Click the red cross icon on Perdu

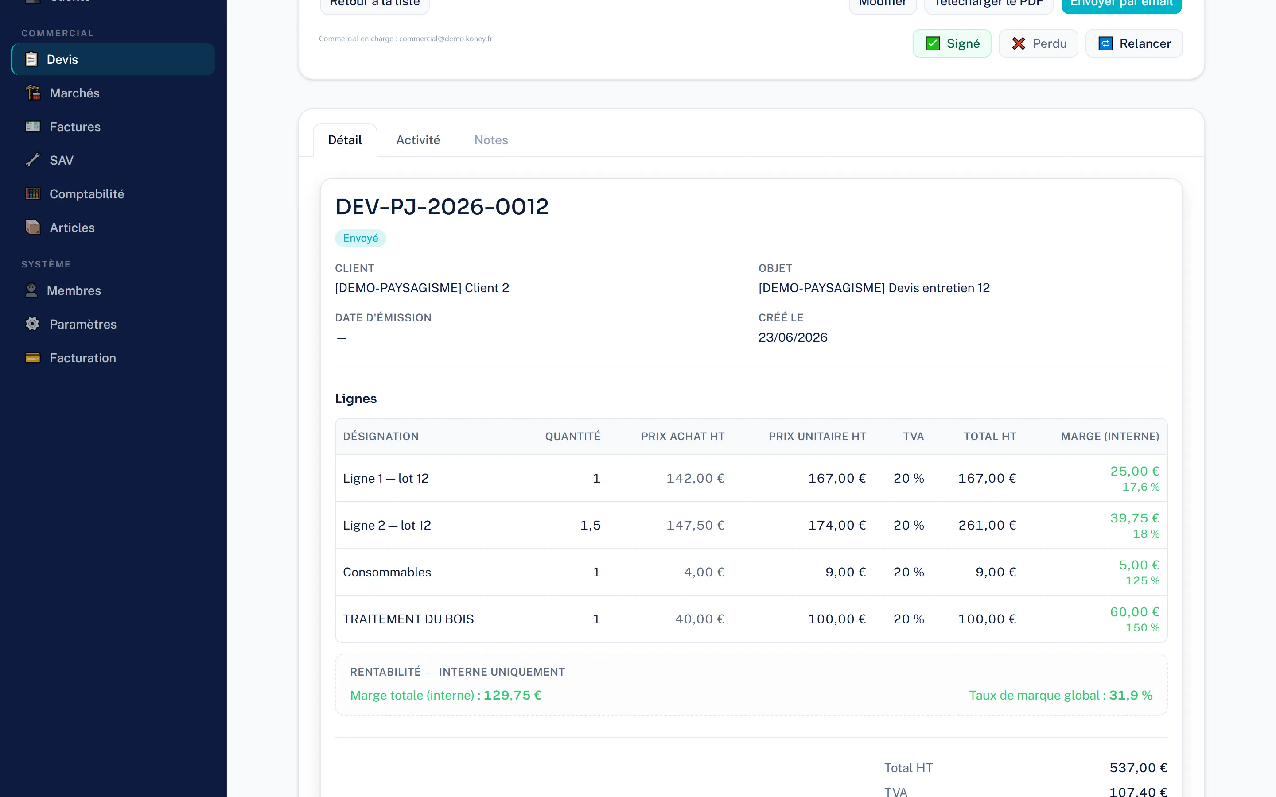pos(1019,43)
